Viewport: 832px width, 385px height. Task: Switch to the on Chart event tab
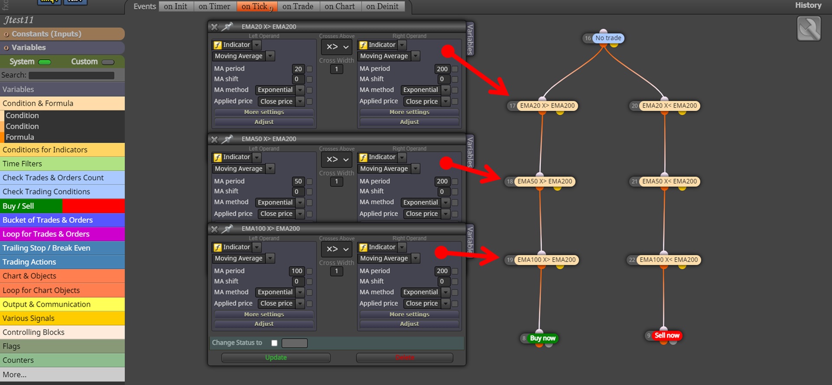tap(340, 6)
